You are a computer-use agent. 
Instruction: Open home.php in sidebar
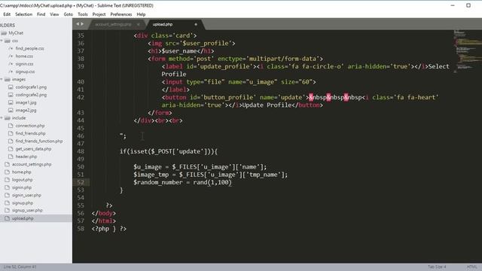tap(22, 172)
